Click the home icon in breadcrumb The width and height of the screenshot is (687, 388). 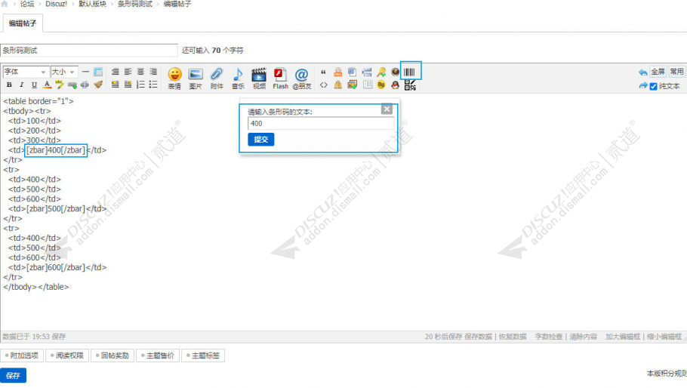(x=5, y=4)
